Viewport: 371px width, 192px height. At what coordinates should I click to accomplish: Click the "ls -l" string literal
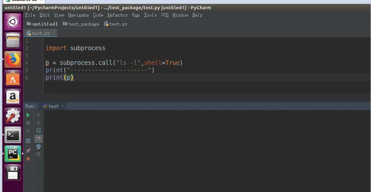[128, 63]
